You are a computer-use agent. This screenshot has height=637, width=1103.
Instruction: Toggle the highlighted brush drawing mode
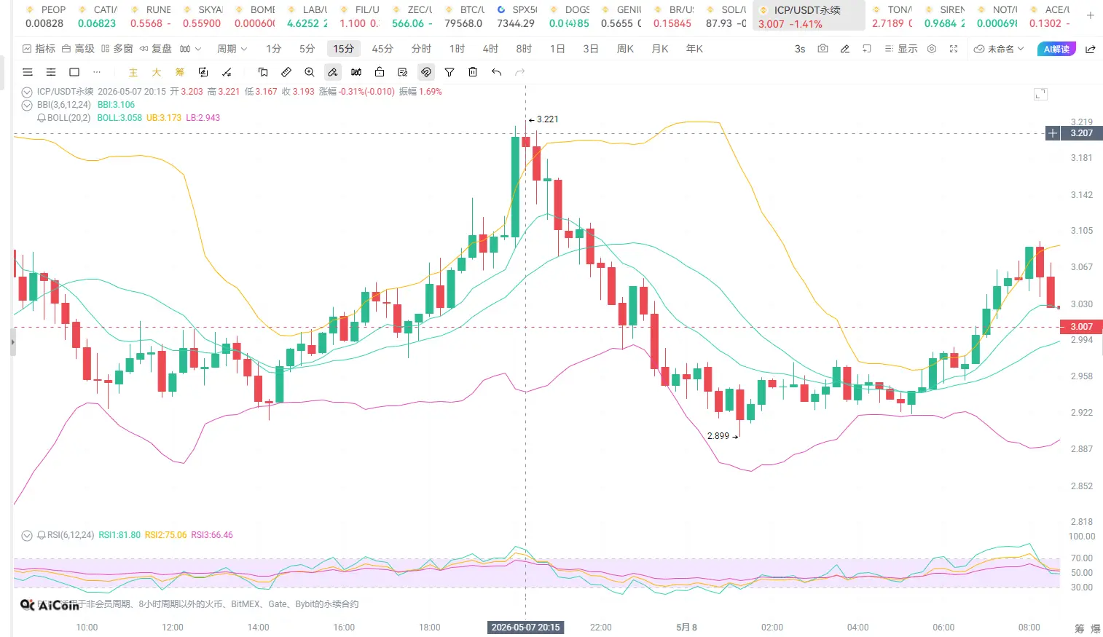tap(332, 72)
